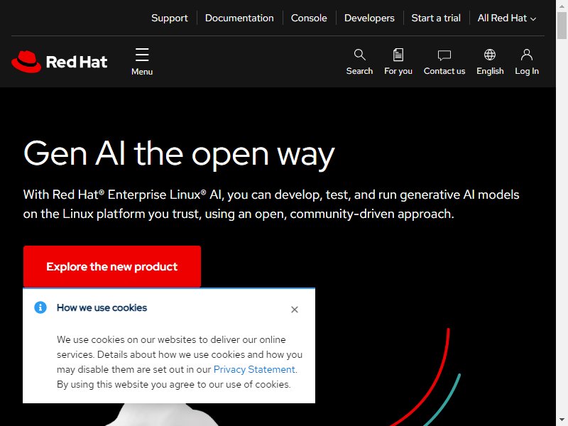Open the Privacy Statement link
This screenshot has width=568, height=426.
(x=254, y=369)
